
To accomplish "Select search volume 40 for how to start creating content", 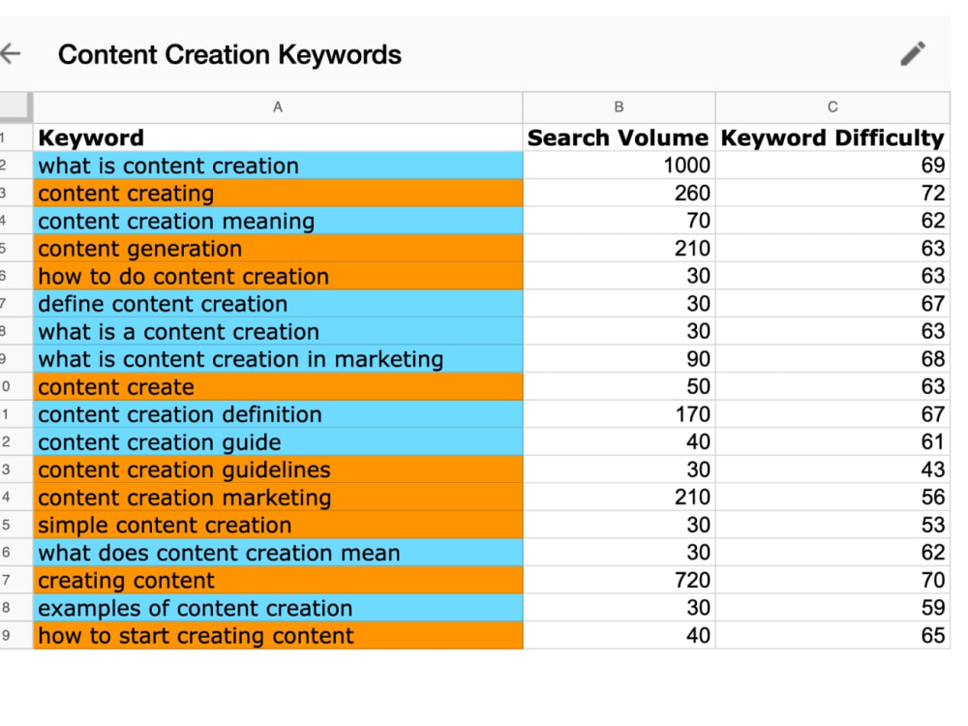I will 620,635.
